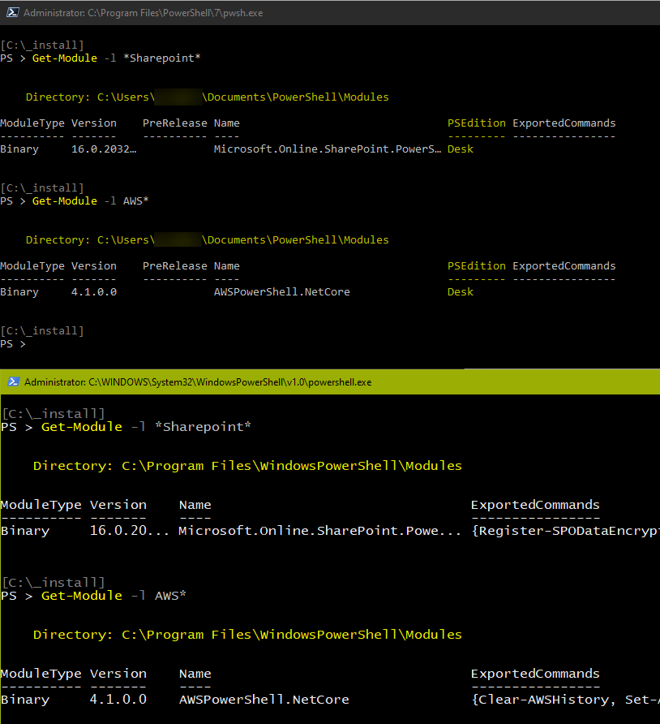Click the PowerShell 7 icon in the top title bar
Viewport: 660px width, 724px height.
[x=11, y=12]
